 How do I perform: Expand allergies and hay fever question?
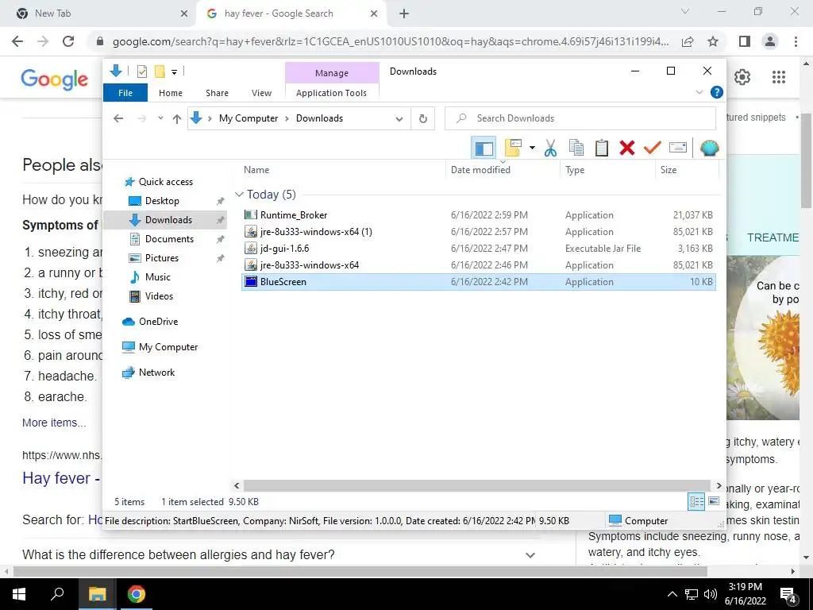pyautogui.click(x=530, y=555)
